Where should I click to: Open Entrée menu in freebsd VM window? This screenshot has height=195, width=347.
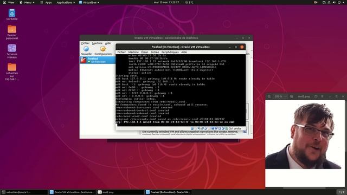(155, 52)
